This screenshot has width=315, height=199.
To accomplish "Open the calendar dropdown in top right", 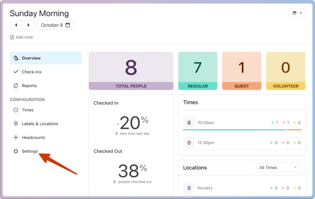I will (x=297, y=13).
